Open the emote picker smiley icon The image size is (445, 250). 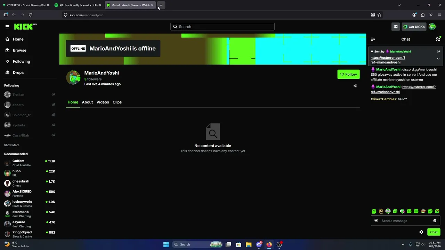click(435, 220)
